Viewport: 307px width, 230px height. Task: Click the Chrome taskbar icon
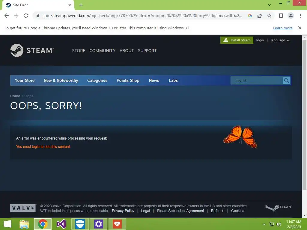coord(43,224)
